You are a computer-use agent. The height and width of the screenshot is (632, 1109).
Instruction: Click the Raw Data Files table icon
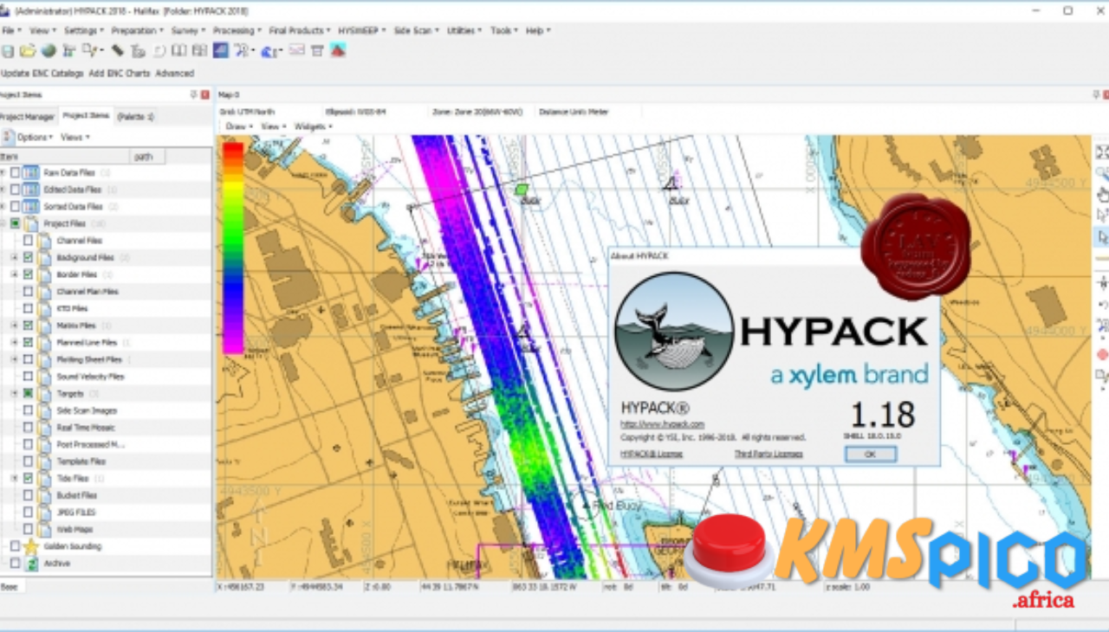(x=31, y=172)
